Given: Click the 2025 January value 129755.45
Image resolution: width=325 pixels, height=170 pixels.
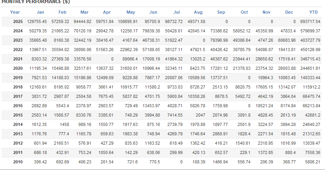Looking at the screenshot, I should pos(37,21).
